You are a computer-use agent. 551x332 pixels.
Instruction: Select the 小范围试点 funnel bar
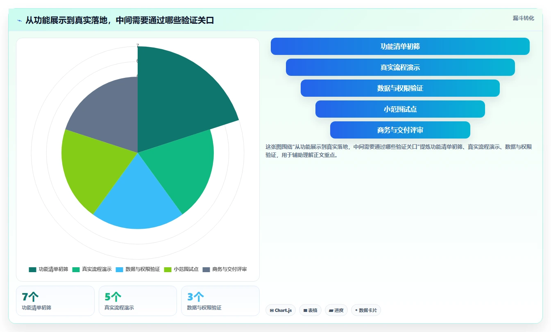coord(400,109)
